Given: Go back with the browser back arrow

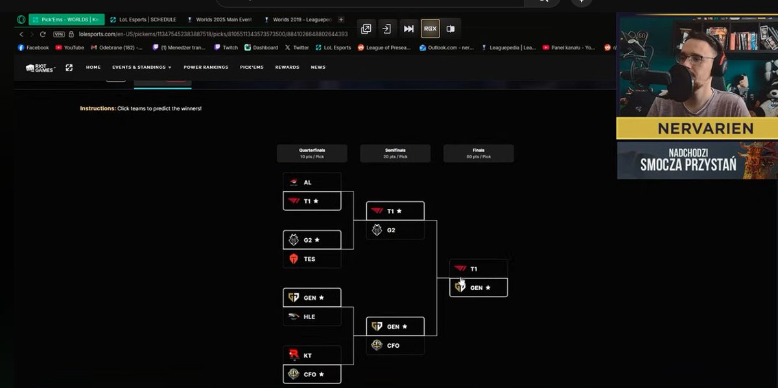Looking at the screenshot, I should click(21, 34).
